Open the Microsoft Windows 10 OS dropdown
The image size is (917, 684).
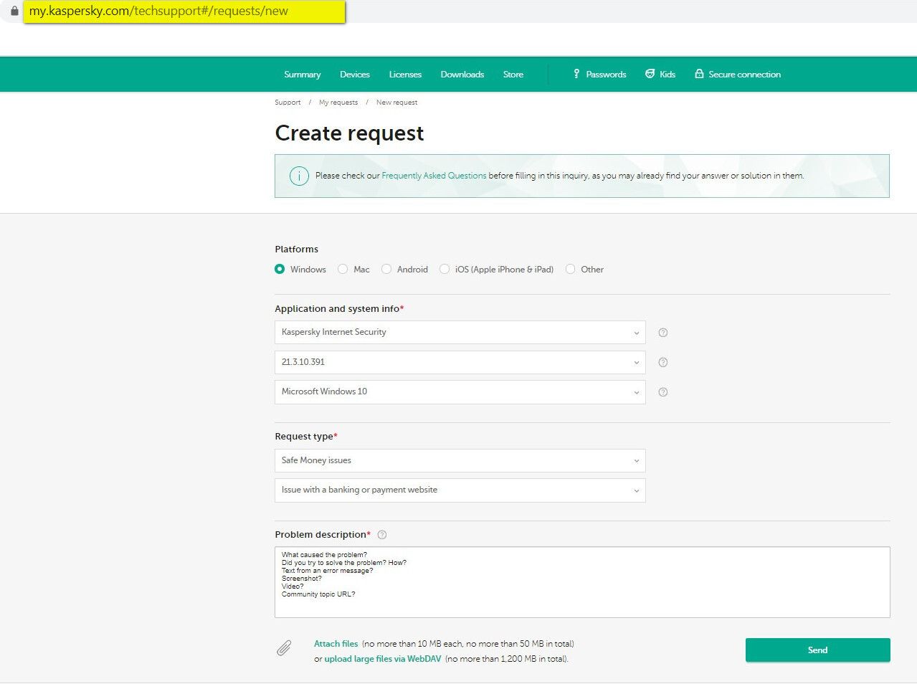[460, 392]
